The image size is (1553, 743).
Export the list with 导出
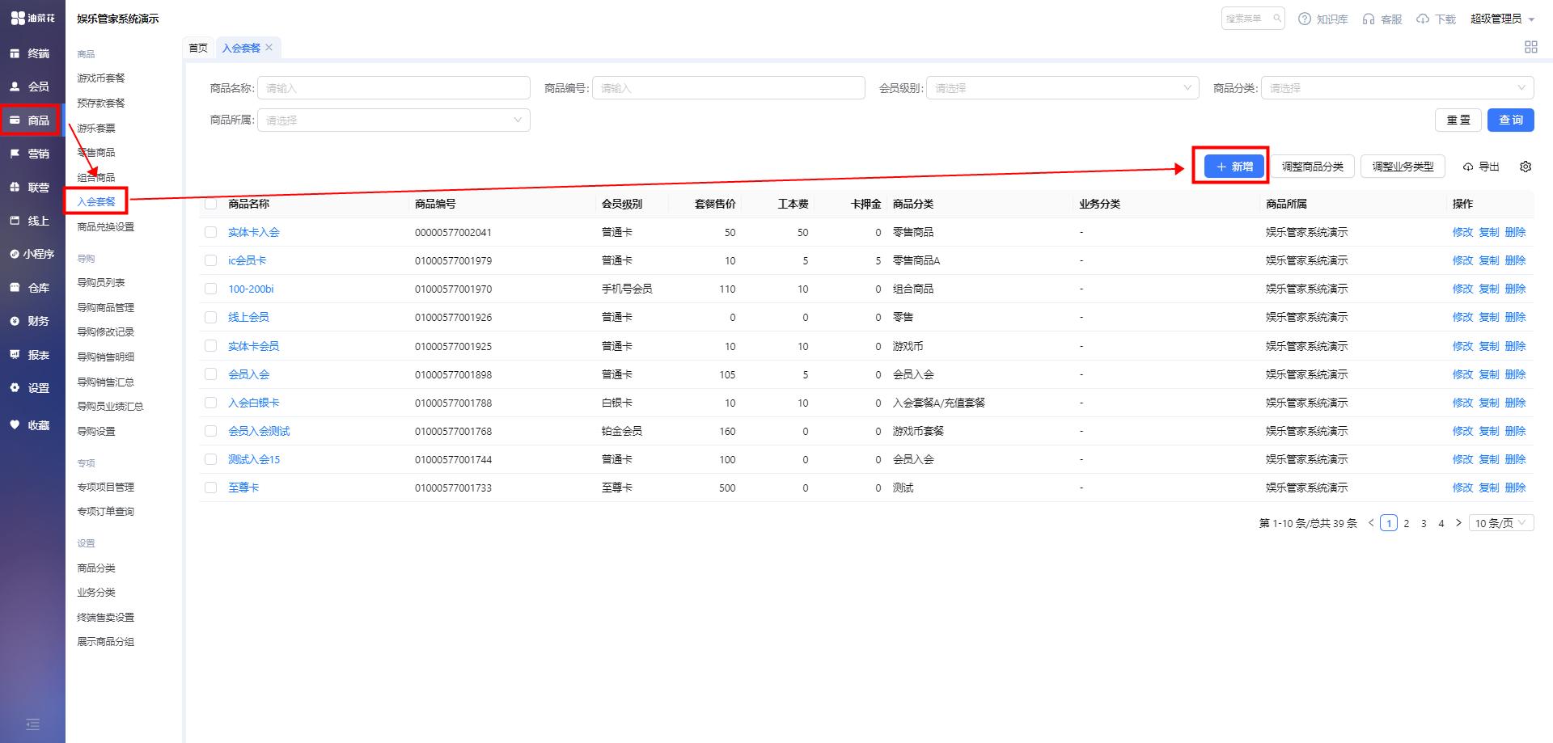1481,167
